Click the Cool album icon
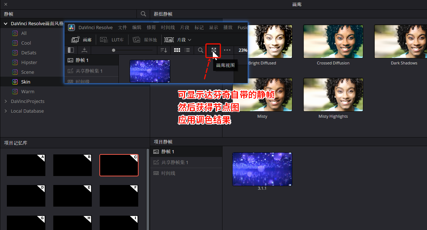The height and width of the screenshot is (230, 427). pyautogui.click(x=15, y=43)
